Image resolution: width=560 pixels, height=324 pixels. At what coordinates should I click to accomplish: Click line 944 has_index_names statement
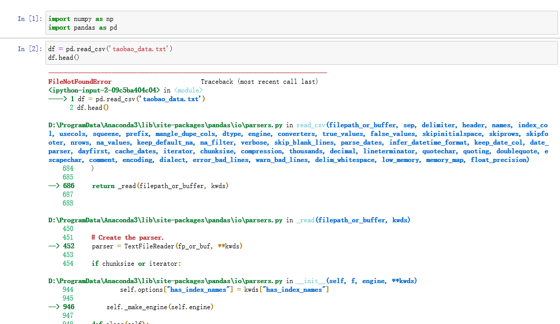[x=224, y=290]
